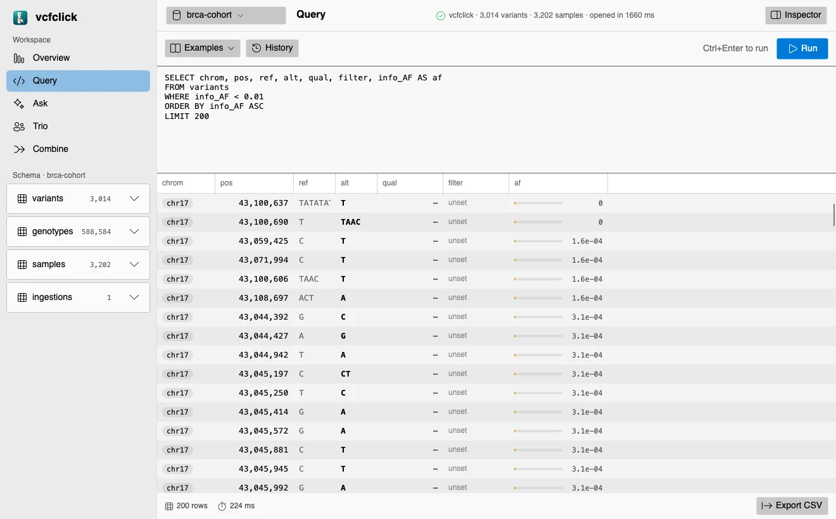Click the database icon beside brca-cohort
Screen dimensions: 836x519
177,15
